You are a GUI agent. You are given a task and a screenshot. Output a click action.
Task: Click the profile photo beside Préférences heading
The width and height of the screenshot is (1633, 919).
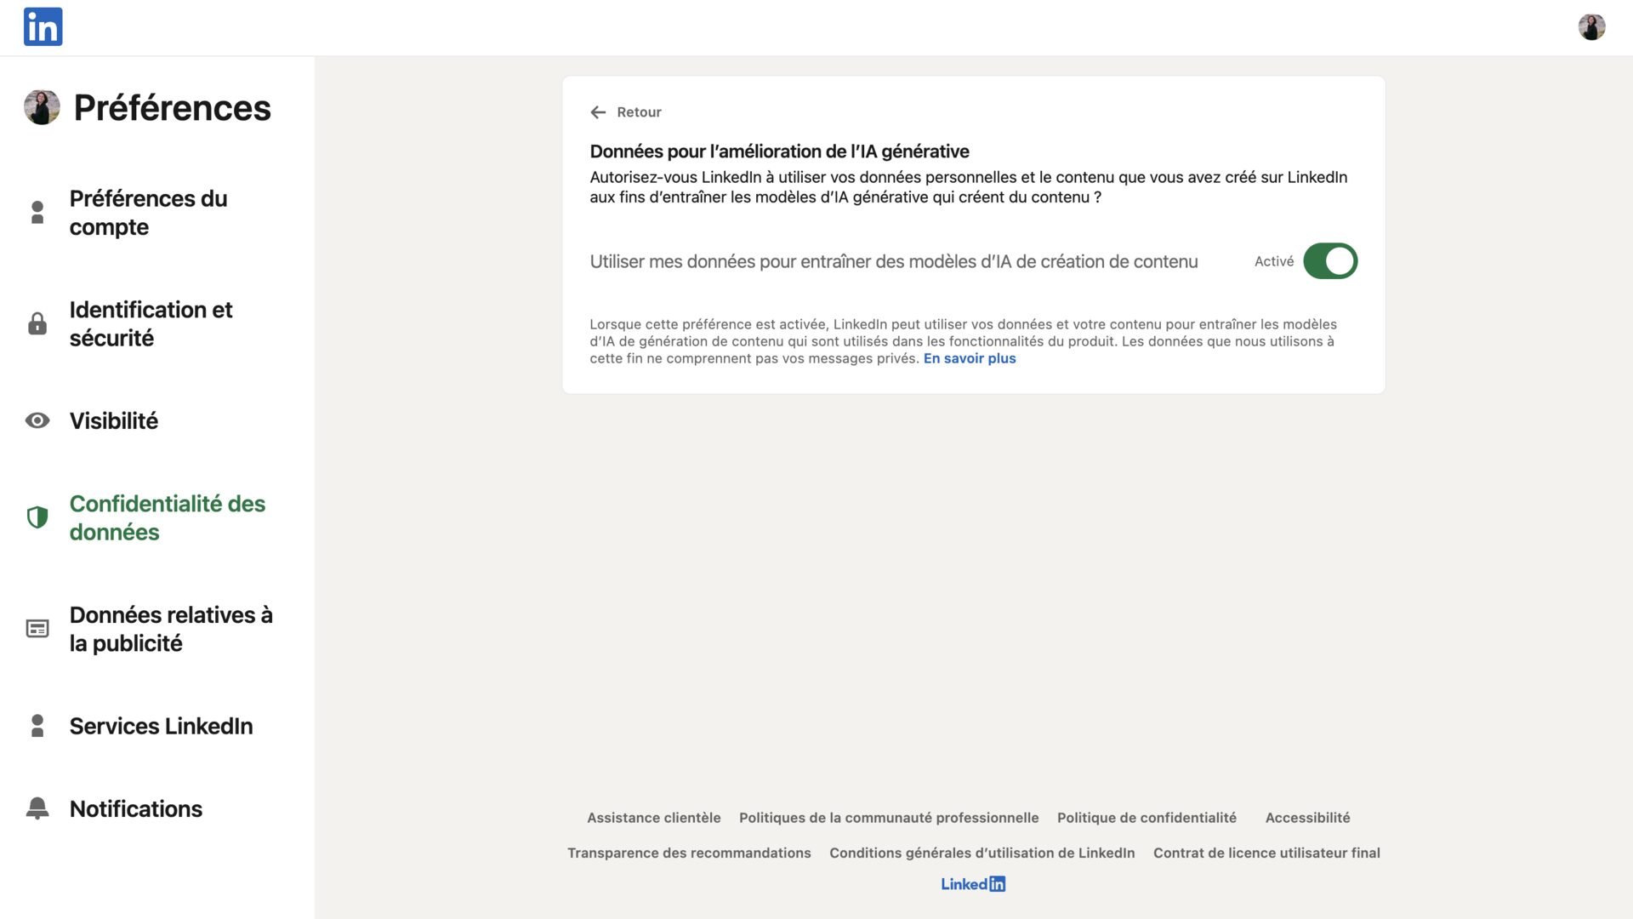point(42,107)
